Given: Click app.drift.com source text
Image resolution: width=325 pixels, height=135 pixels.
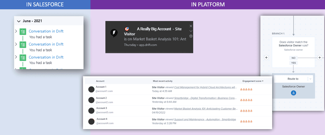Looking at the screenshot, I should click(148, 45).
